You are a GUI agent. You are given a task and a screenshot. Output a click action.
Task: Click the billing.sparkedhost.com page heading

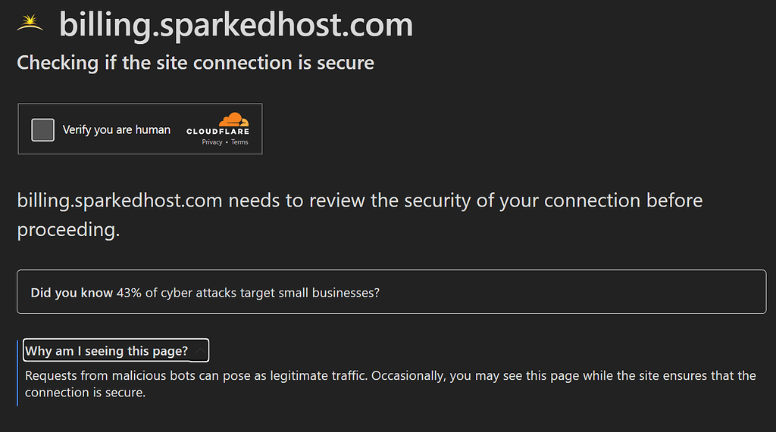[x=236, y=24]
